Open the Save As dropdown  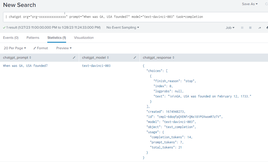pyautogui.click(x=249, y=4)
